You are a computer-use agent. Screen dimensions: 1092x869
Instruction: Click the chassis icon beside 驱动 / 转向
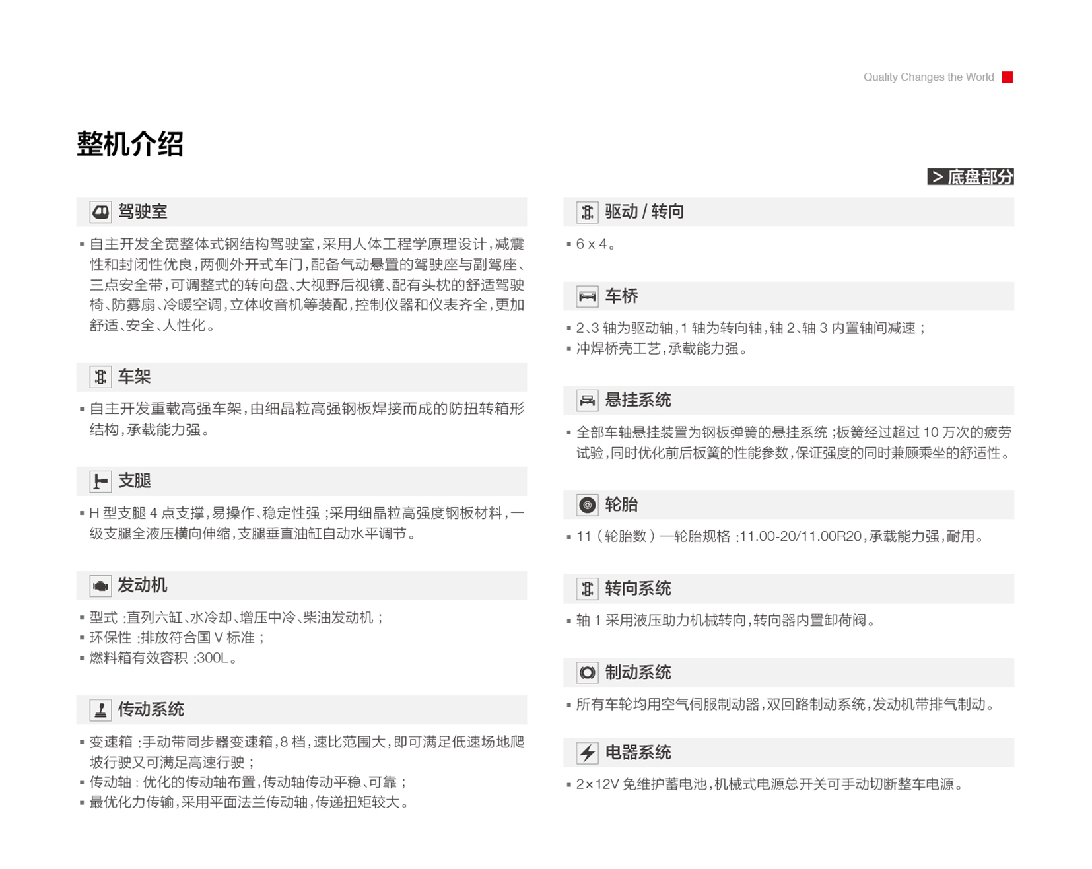point(587,212)
